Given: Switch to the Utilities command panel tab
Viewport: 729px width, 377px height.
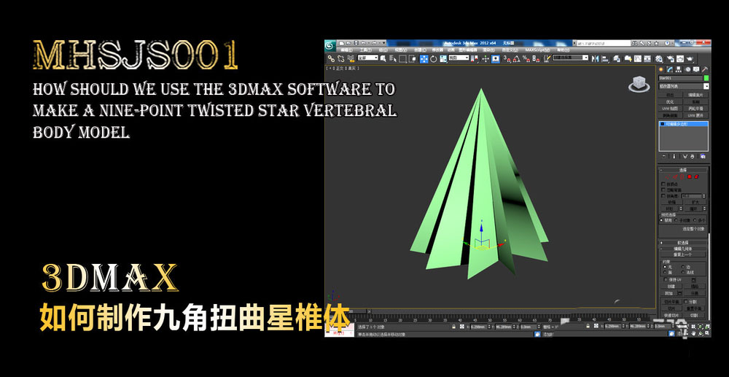Looking at the screenshot, I should pos(705,69).
